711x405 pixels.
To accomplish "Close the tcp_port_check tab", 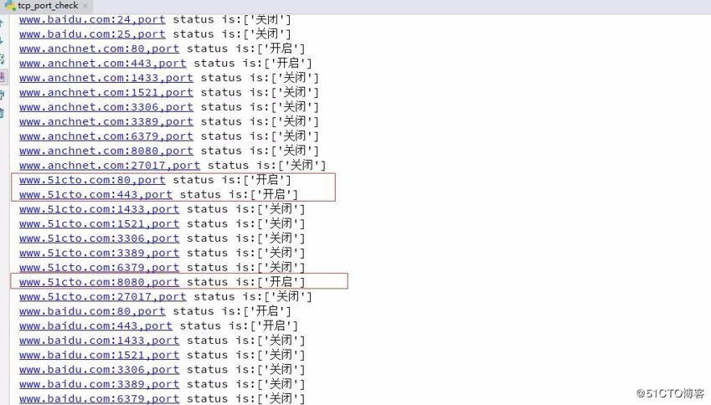I will point(85,7).
